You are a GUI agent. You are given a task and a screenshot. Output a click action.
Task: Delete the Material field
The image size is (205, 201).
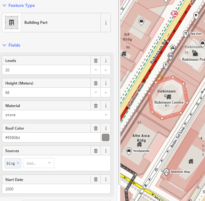pyautogui.click(x=96, y=106)
